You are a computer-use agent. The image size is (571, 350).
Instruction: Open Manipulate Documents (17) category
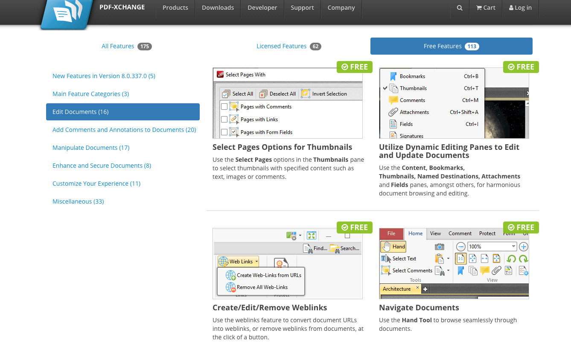coord(91,148)
